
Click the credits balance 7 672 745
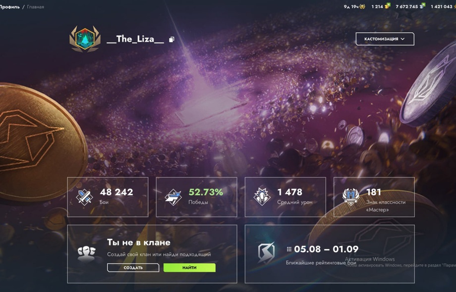click(x=410, y=6)
